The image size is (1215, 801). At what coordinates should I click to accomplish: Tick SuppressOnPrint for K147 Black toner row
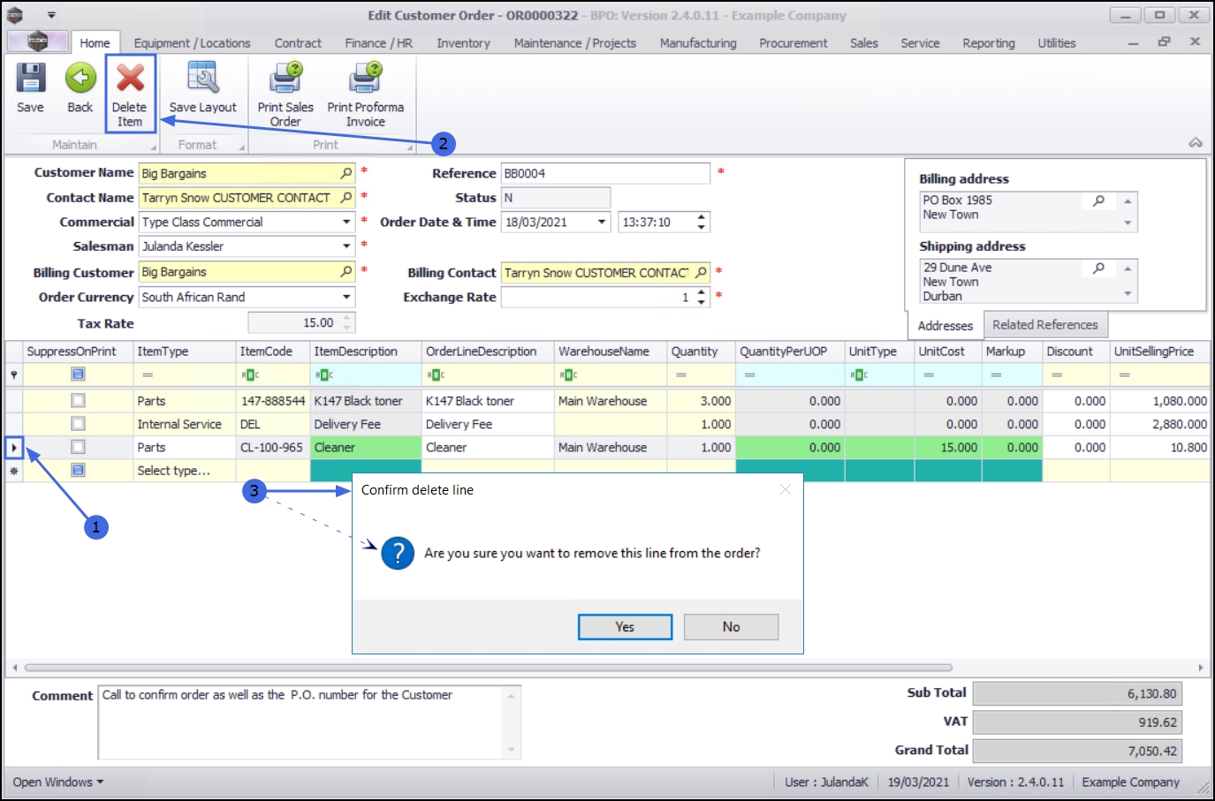pyautogui.click(x=78, y=401)
